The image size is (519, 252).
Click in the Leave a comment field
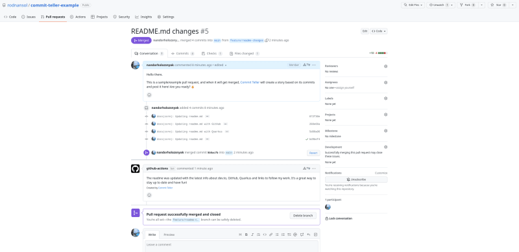tap(232, 246)
